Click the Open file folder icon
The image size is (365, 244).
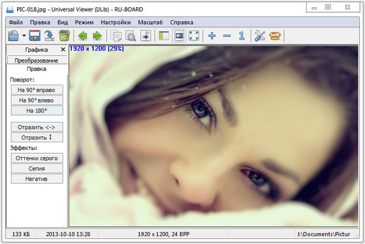(13, 36)
